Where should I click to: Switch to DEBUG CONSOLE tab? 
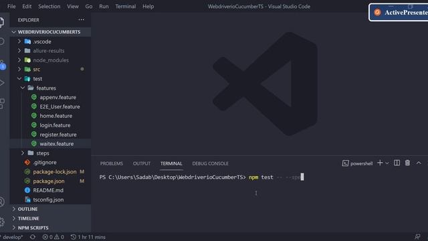211,163
